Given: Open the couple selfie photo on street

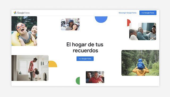Looking at the screenshot, I should click(70, 24).
